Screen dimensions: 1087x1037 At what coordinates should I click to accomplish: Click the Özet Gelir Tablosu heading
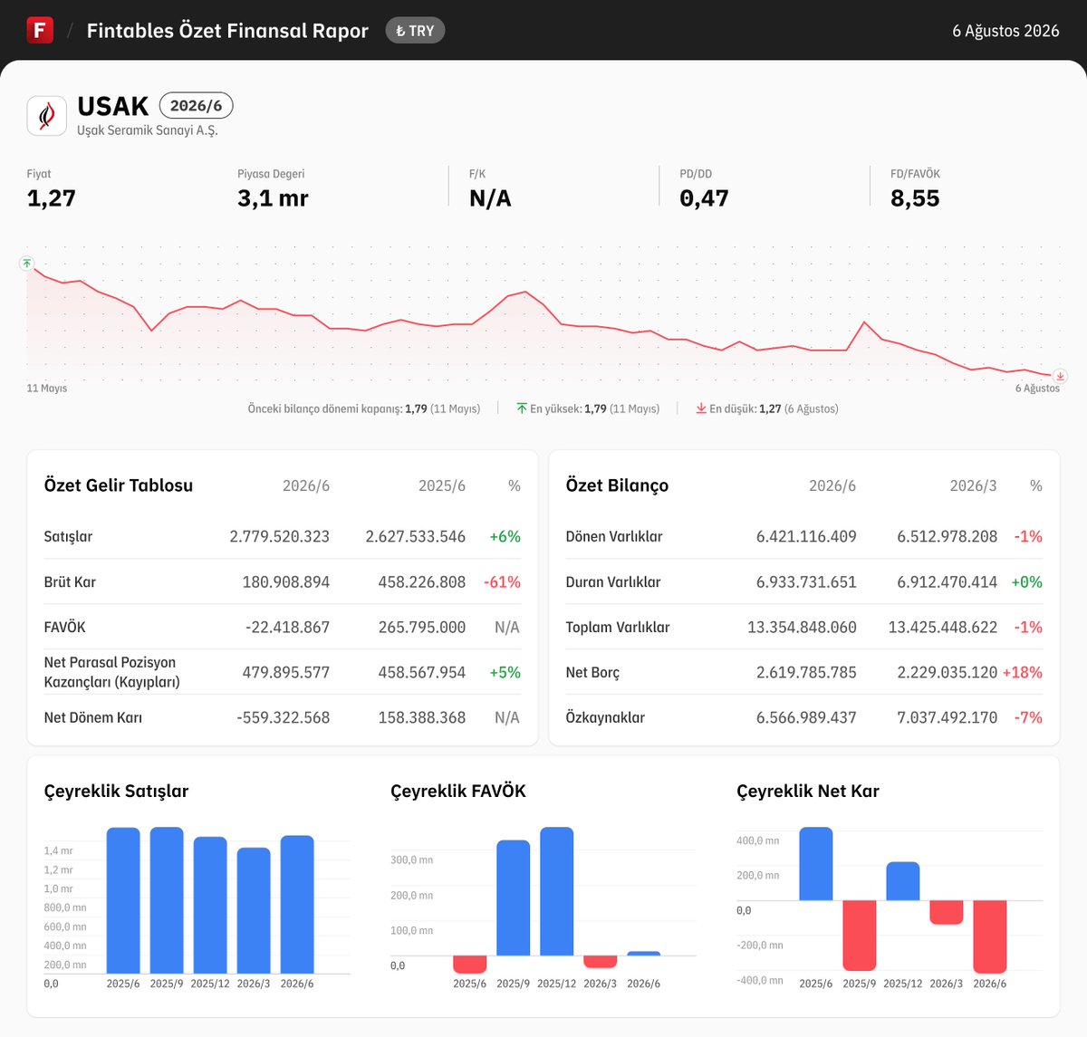click(x=119, y=485)
